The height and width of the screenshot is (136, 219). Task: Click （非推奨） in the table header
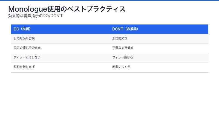pos(131,29)
